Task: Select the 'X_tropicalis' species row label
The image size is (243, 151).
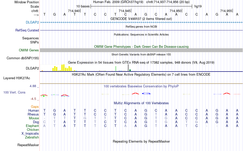Action: [x=30, y=134]
